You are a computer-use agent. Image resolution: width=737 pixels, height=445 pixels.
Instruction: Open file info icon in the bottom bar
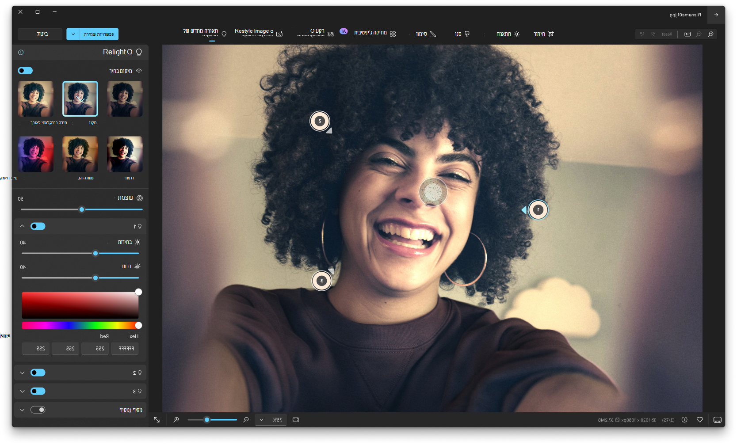(x=684, y=420)
